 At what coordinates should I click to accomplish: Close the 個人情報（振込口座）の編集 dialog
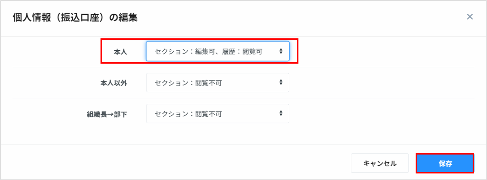(470, 17)
